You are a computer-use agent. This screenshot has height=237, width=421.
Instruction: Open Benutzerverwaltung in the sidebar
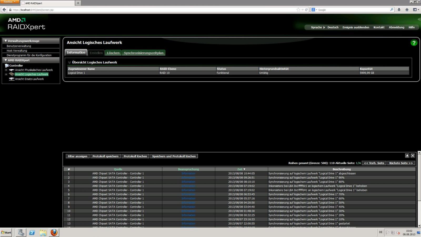coord(19,46)
